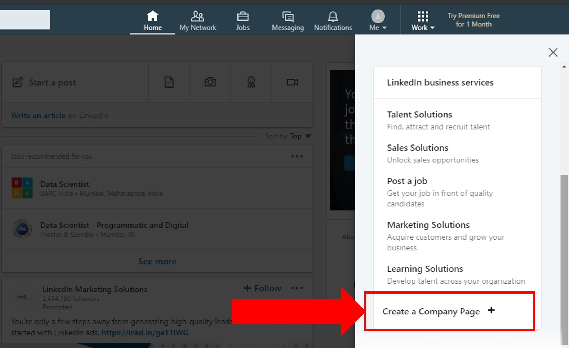Click Write an article link
Image resolution: width=569 pixels, height=348 pixels.
tap(38, 115)
